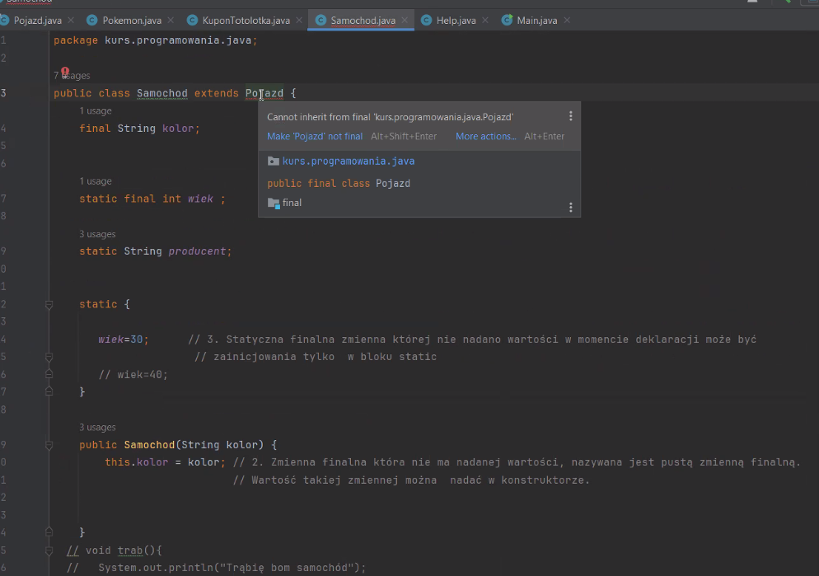Open the documentation popup's bottom three-dot menu
Image resolution: width=819 pixels, height=576 pixels.
[x=570, y=208]
